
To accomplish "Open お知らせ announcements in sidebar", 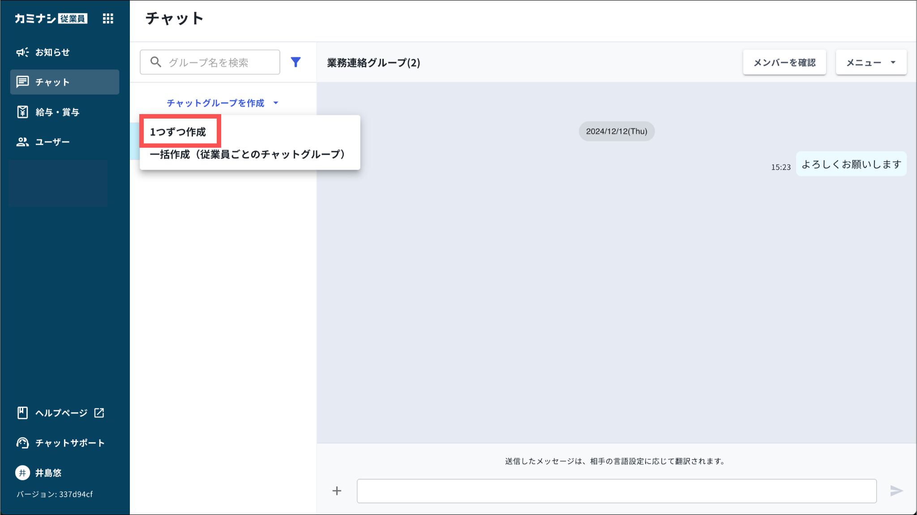I will (52, 52).
